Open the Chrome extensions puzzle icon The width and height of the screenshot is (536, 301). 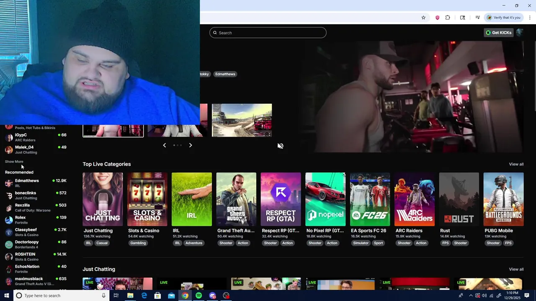pos(448,18)
